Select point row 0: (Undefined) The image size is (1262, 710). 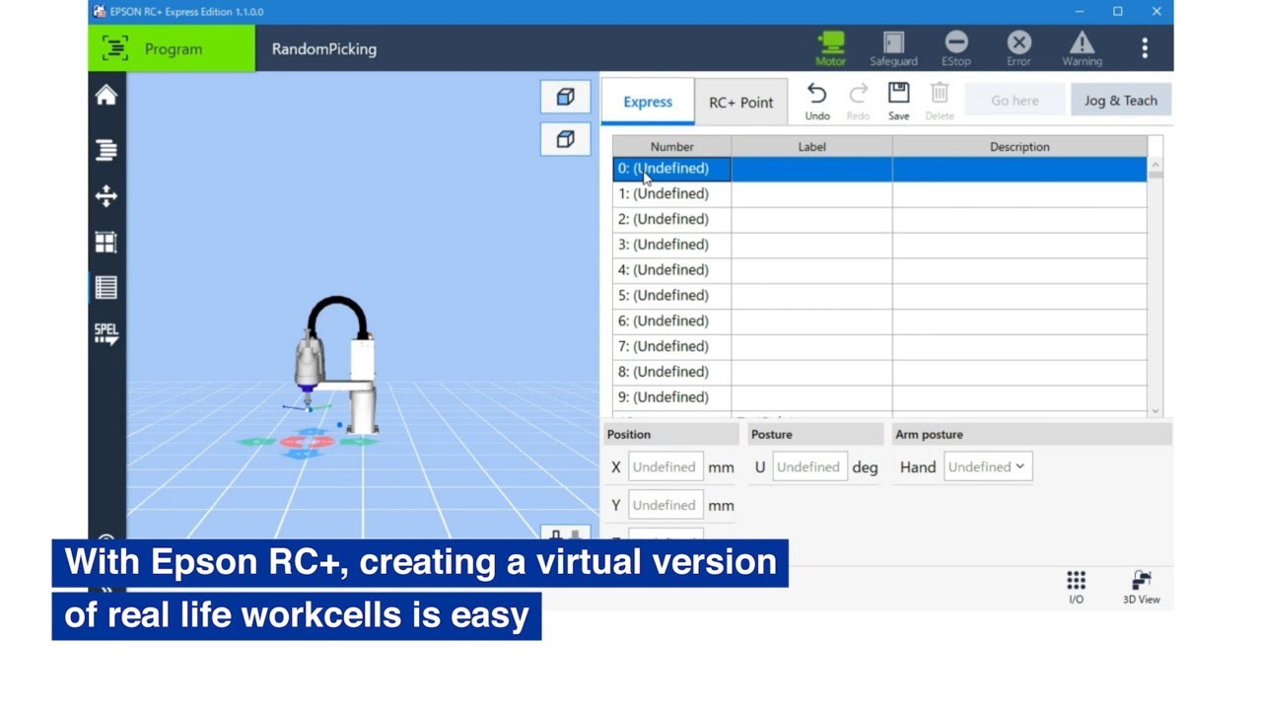pos(879,169)
